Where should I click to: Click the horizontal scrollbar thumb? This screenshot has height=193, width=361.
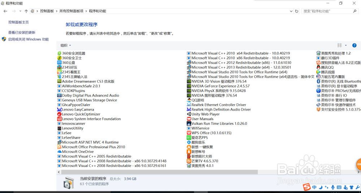(x=159, y=172)
